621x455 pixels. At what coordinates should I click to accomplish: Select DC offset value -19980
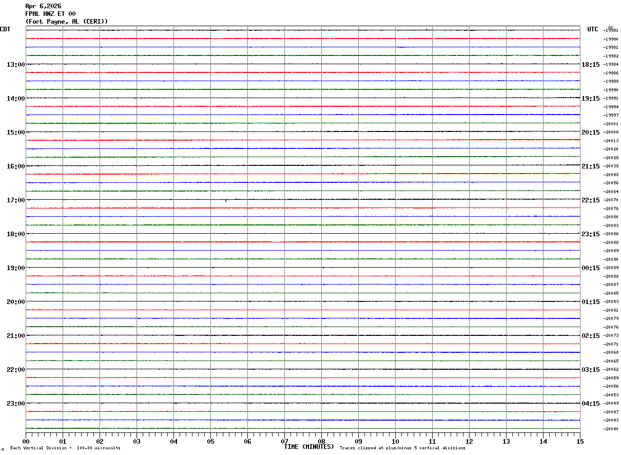(x=611, y=39)
